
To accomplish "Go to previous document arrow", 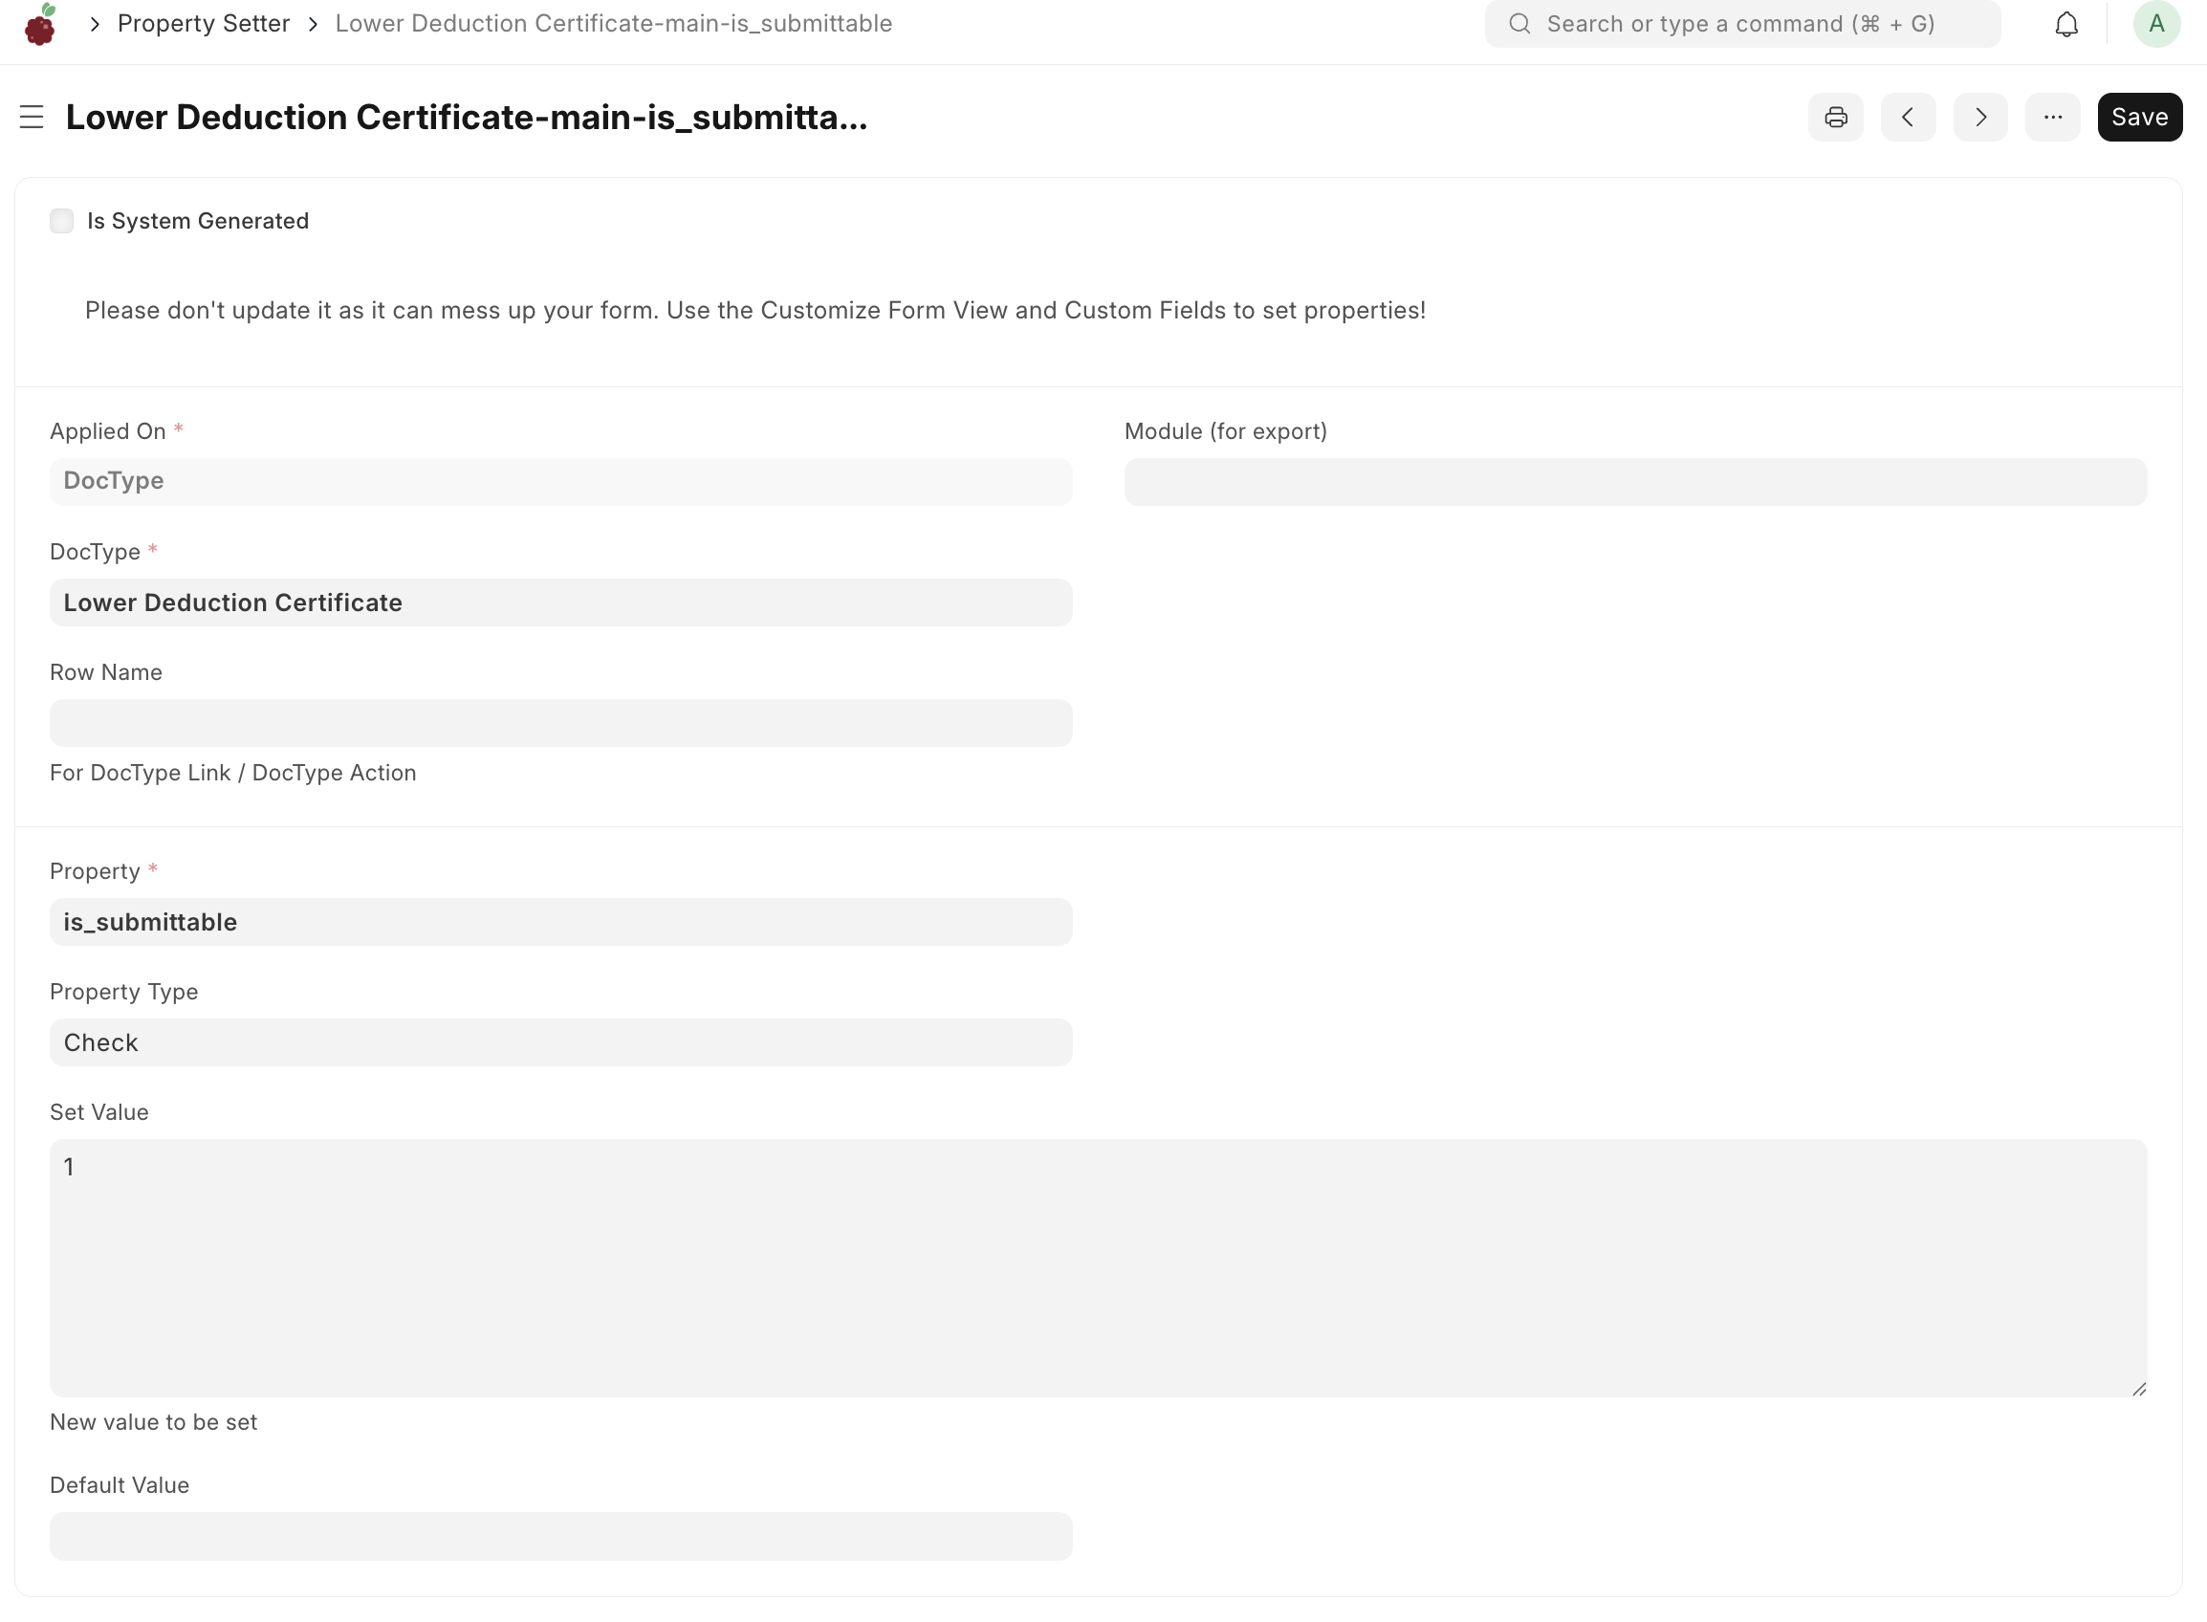I will (x=1908, y=118).
